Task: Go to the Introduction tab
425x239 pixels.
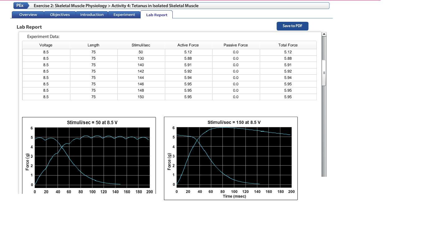Action: [x=92, y=15]
